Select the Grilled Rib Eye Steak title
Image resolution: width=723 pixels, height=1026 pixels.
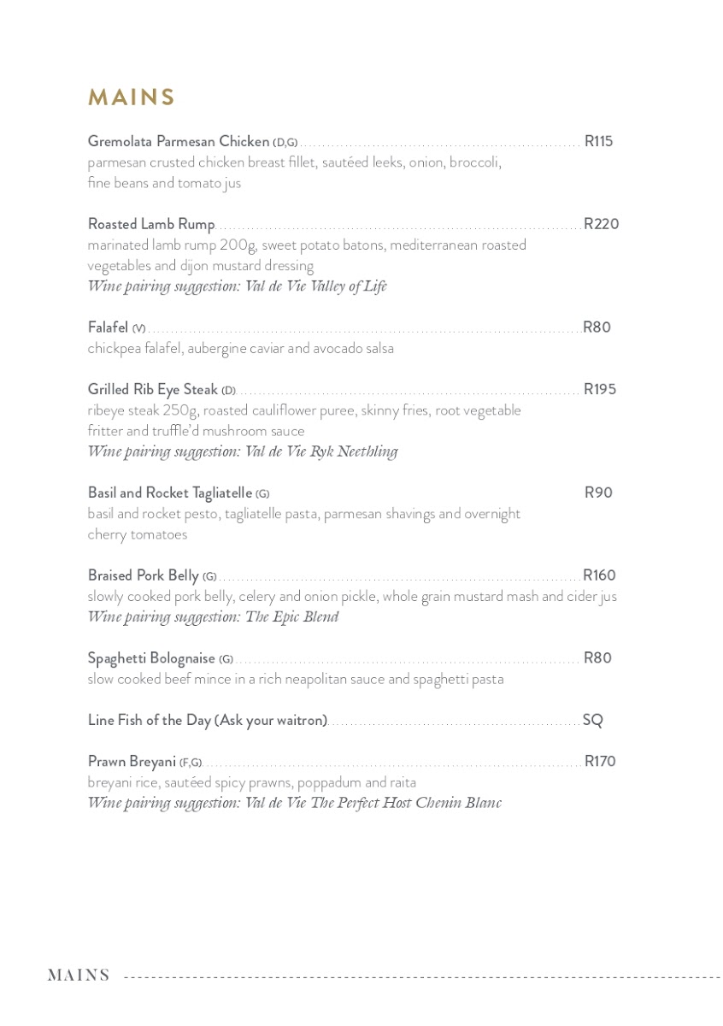click(x=153, y=390)
